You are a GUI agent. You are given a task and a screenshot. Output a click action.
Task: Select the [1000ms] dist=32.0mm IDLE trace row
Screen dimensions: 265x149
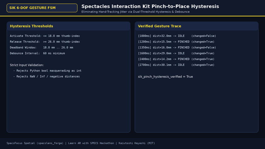(x=177, y=36)
